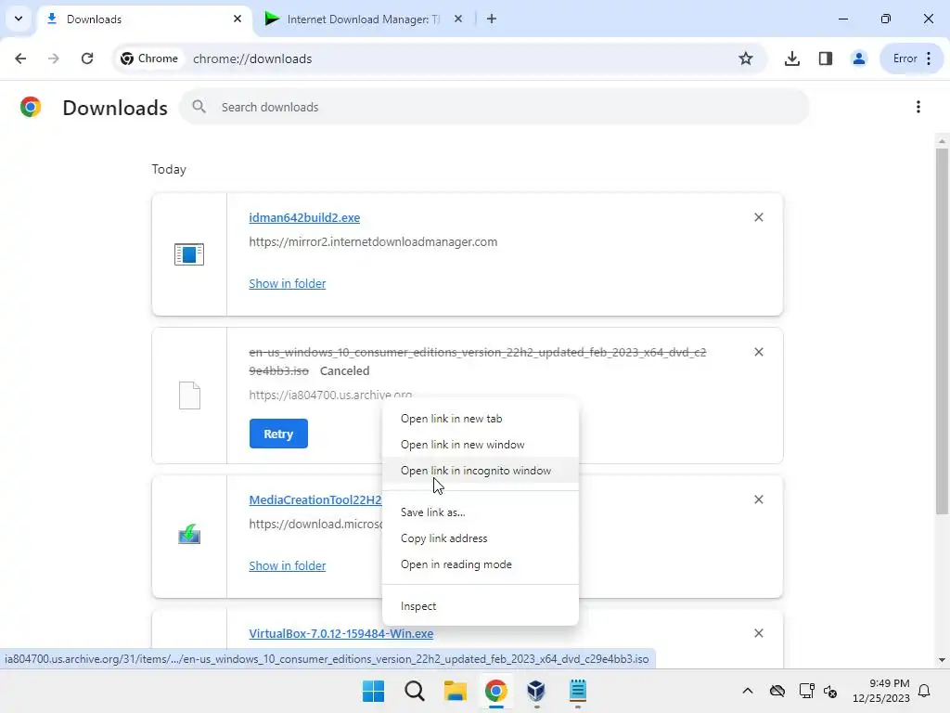Close the Internet Download Manager tab

[458, 19]
